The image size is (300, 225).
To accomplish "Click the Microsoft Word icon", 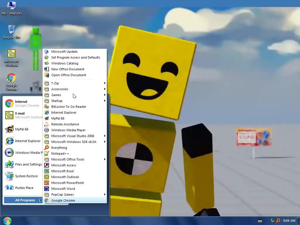I will click(47, 189).
